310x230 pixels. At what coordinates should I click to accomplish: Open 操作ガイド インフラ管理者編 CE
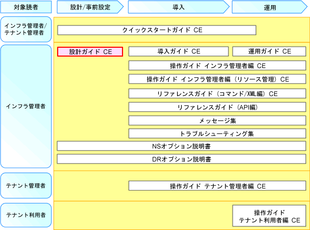click(217, 65)
